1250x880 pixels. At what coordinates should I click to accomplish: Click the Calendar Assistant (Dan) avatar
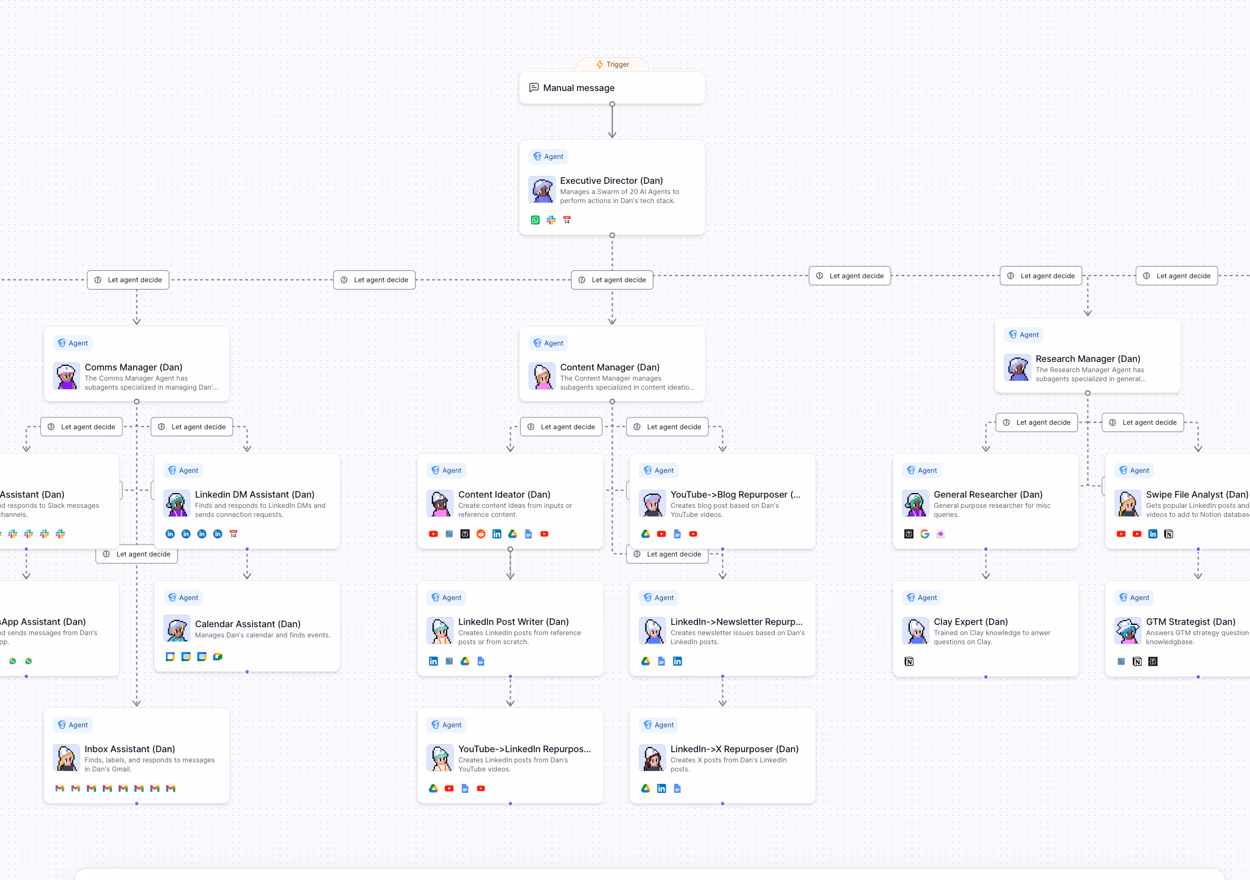177,628
